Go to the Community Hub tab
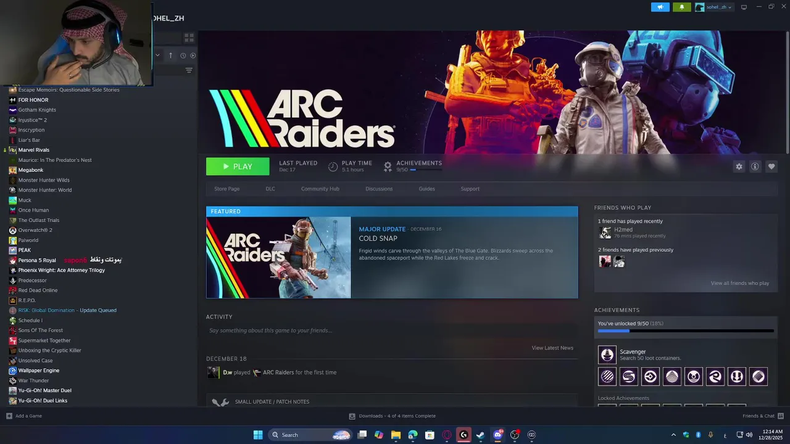 coord(320,189)
